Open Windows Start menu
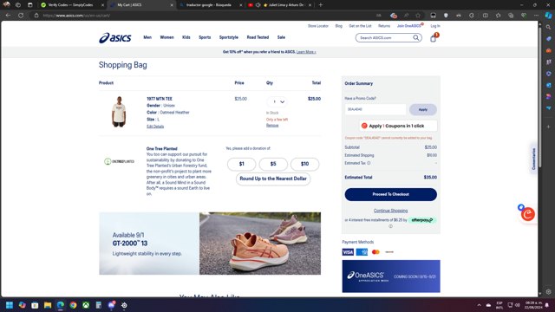 coord(10,305)
